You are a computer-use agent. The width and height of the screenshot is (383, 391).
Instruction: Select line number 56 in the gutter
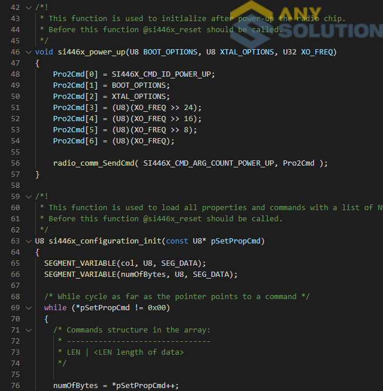[x=15, y=163]
